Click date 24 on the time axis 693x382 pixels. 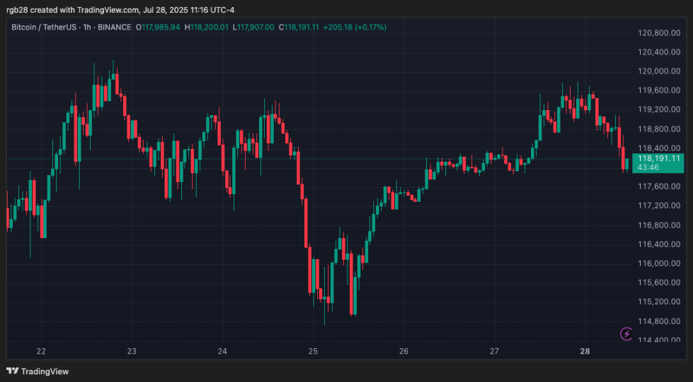coord(222,351)
